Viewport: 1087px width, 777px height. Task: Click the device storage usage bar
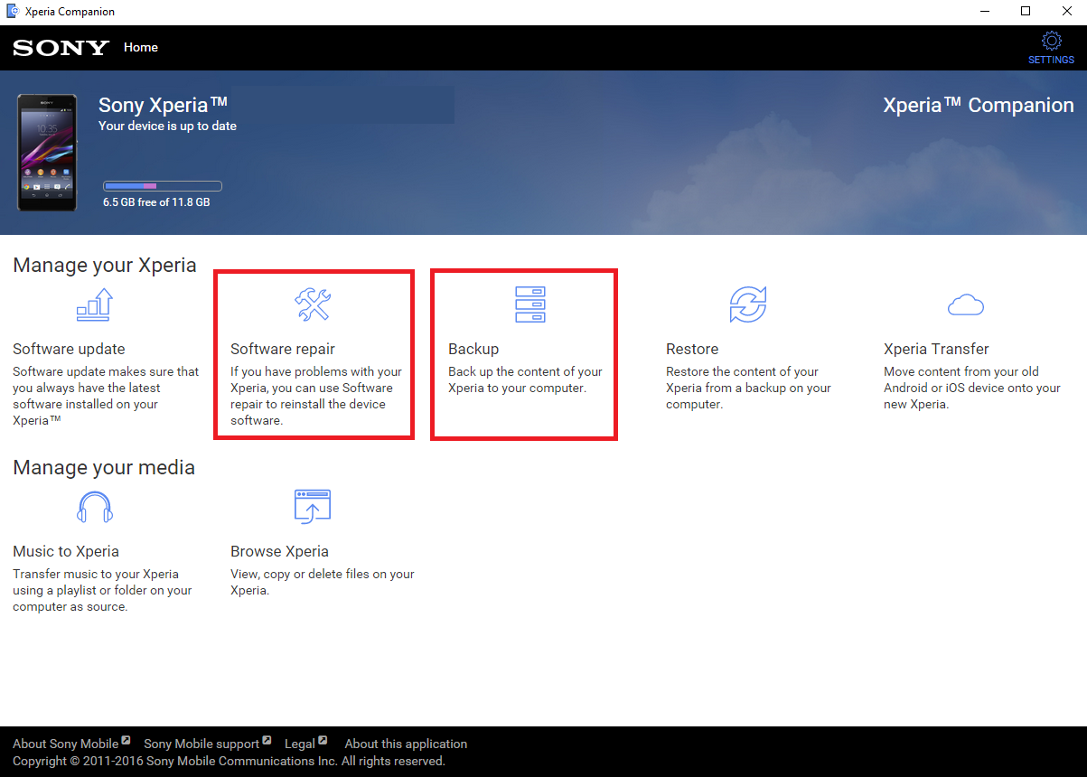[x=163, y=186]
